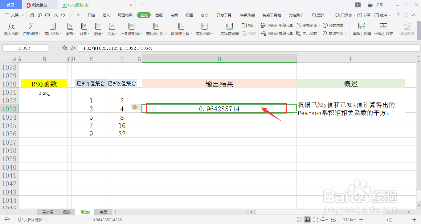
Task: Click the 文档未保护 protection status
Action: pos(30,220)
